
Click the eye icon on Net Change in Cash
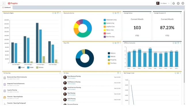tap(178, 73)
